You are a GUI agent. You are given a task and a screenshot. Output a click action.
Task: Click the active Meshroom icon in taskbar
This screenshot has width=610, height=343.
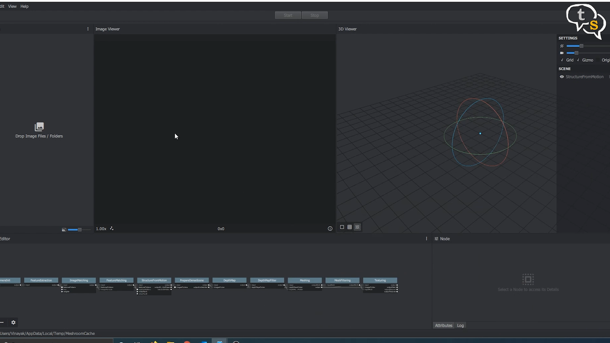tap(220, 341)
